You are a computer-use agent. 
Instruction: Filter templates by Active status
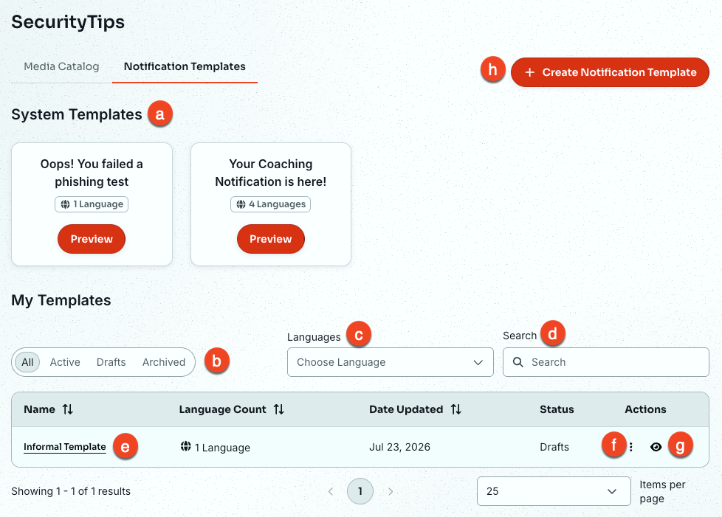[x=65, y=362]
